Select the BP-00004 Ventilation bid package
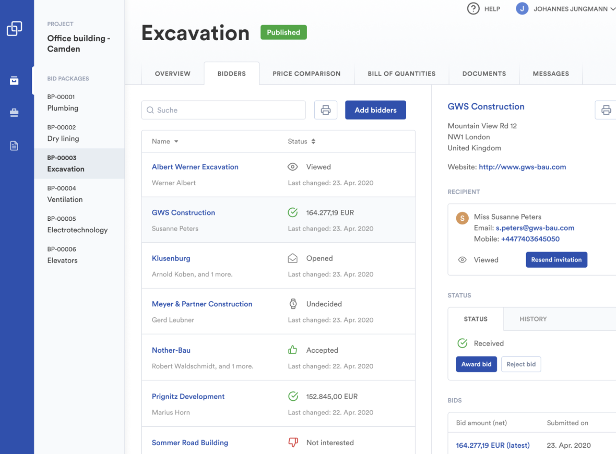 (65, 194)
